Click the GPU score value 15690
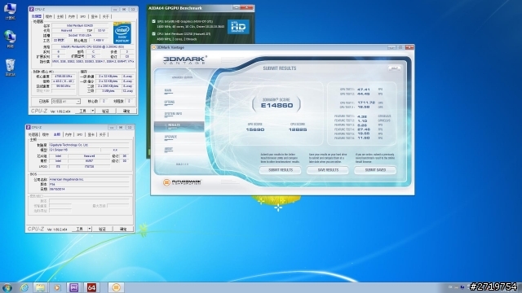Screen dimensions: 522x293 (x=255, y=129)
